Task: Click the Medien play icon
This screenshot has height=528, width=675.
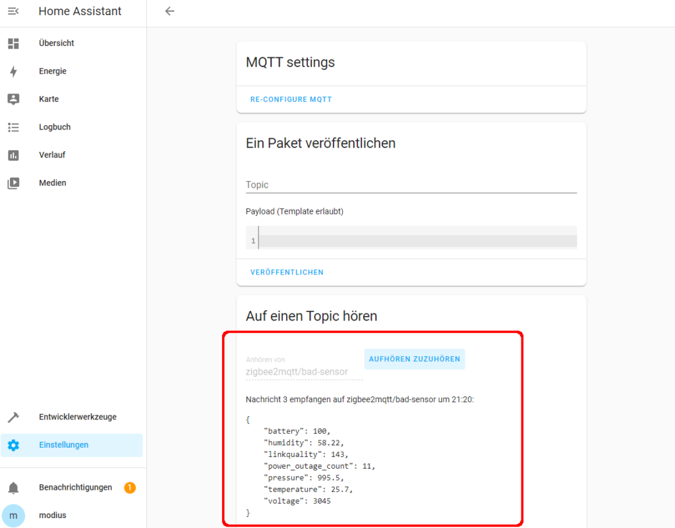Action: pos(13,183)
